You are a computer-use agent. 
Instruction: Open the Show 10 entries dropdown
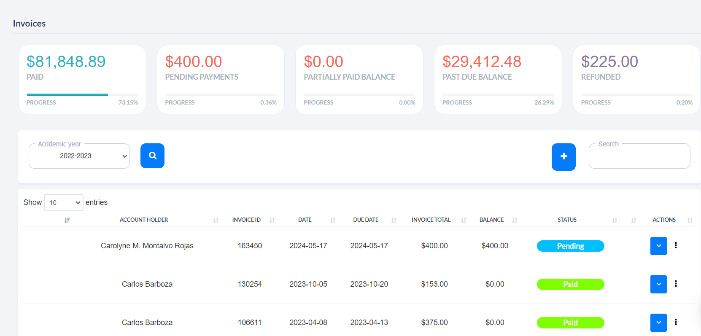tap(64, 202)
